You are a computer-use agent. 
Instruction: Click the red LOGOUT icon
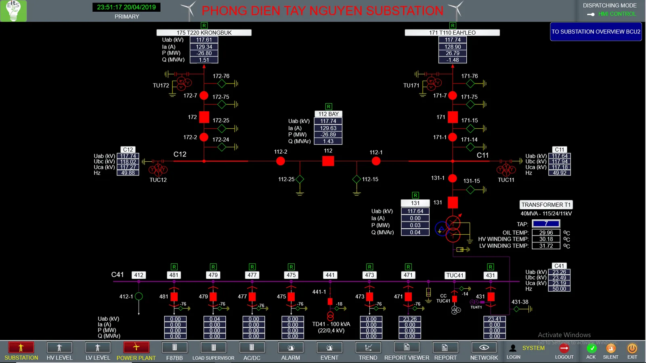coord(564,348)
